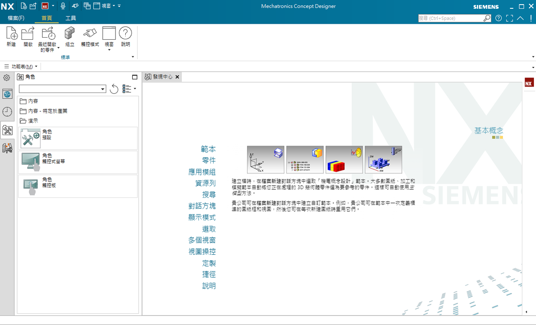Collapse the ribbon with the caret icon

click(x=520, y=18)
